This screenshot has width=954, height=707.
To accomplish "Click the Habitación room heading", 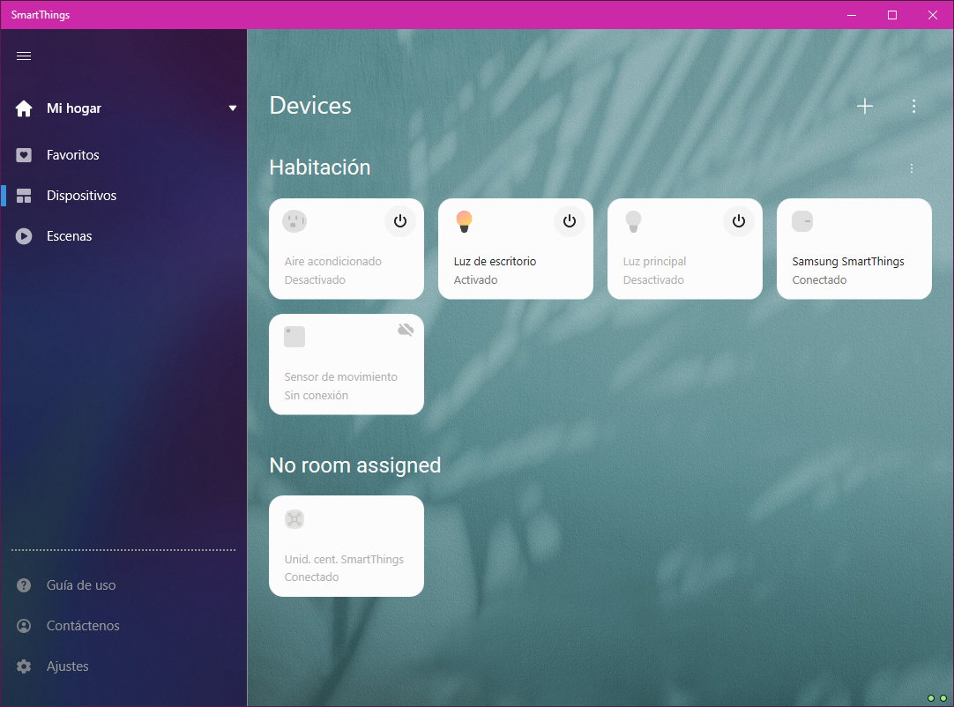I will 320,167.
